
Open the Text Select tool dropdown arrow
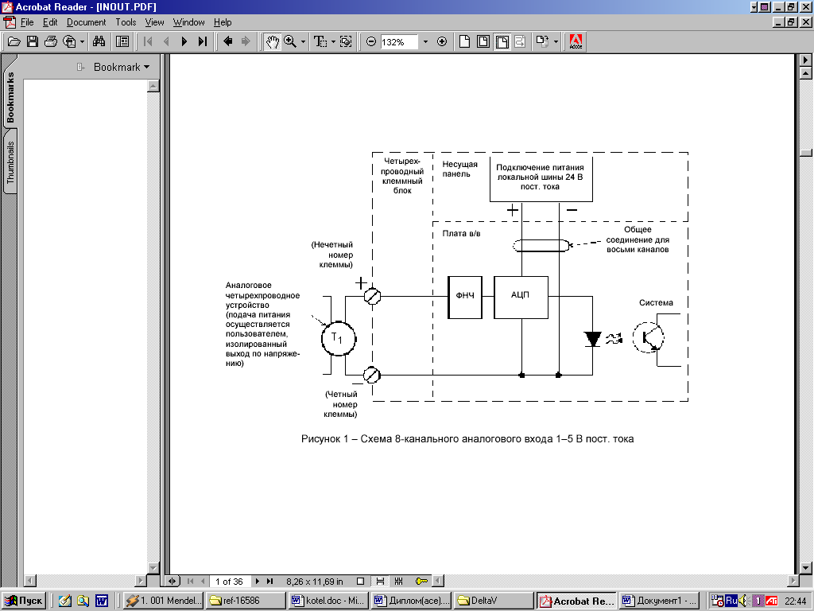tap(333, 41)
